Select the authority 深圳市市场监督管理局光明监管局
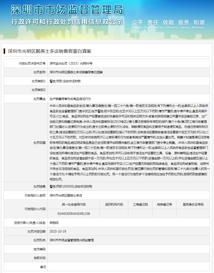The width and height of the screenshot is (214, 273). (72, 240)
